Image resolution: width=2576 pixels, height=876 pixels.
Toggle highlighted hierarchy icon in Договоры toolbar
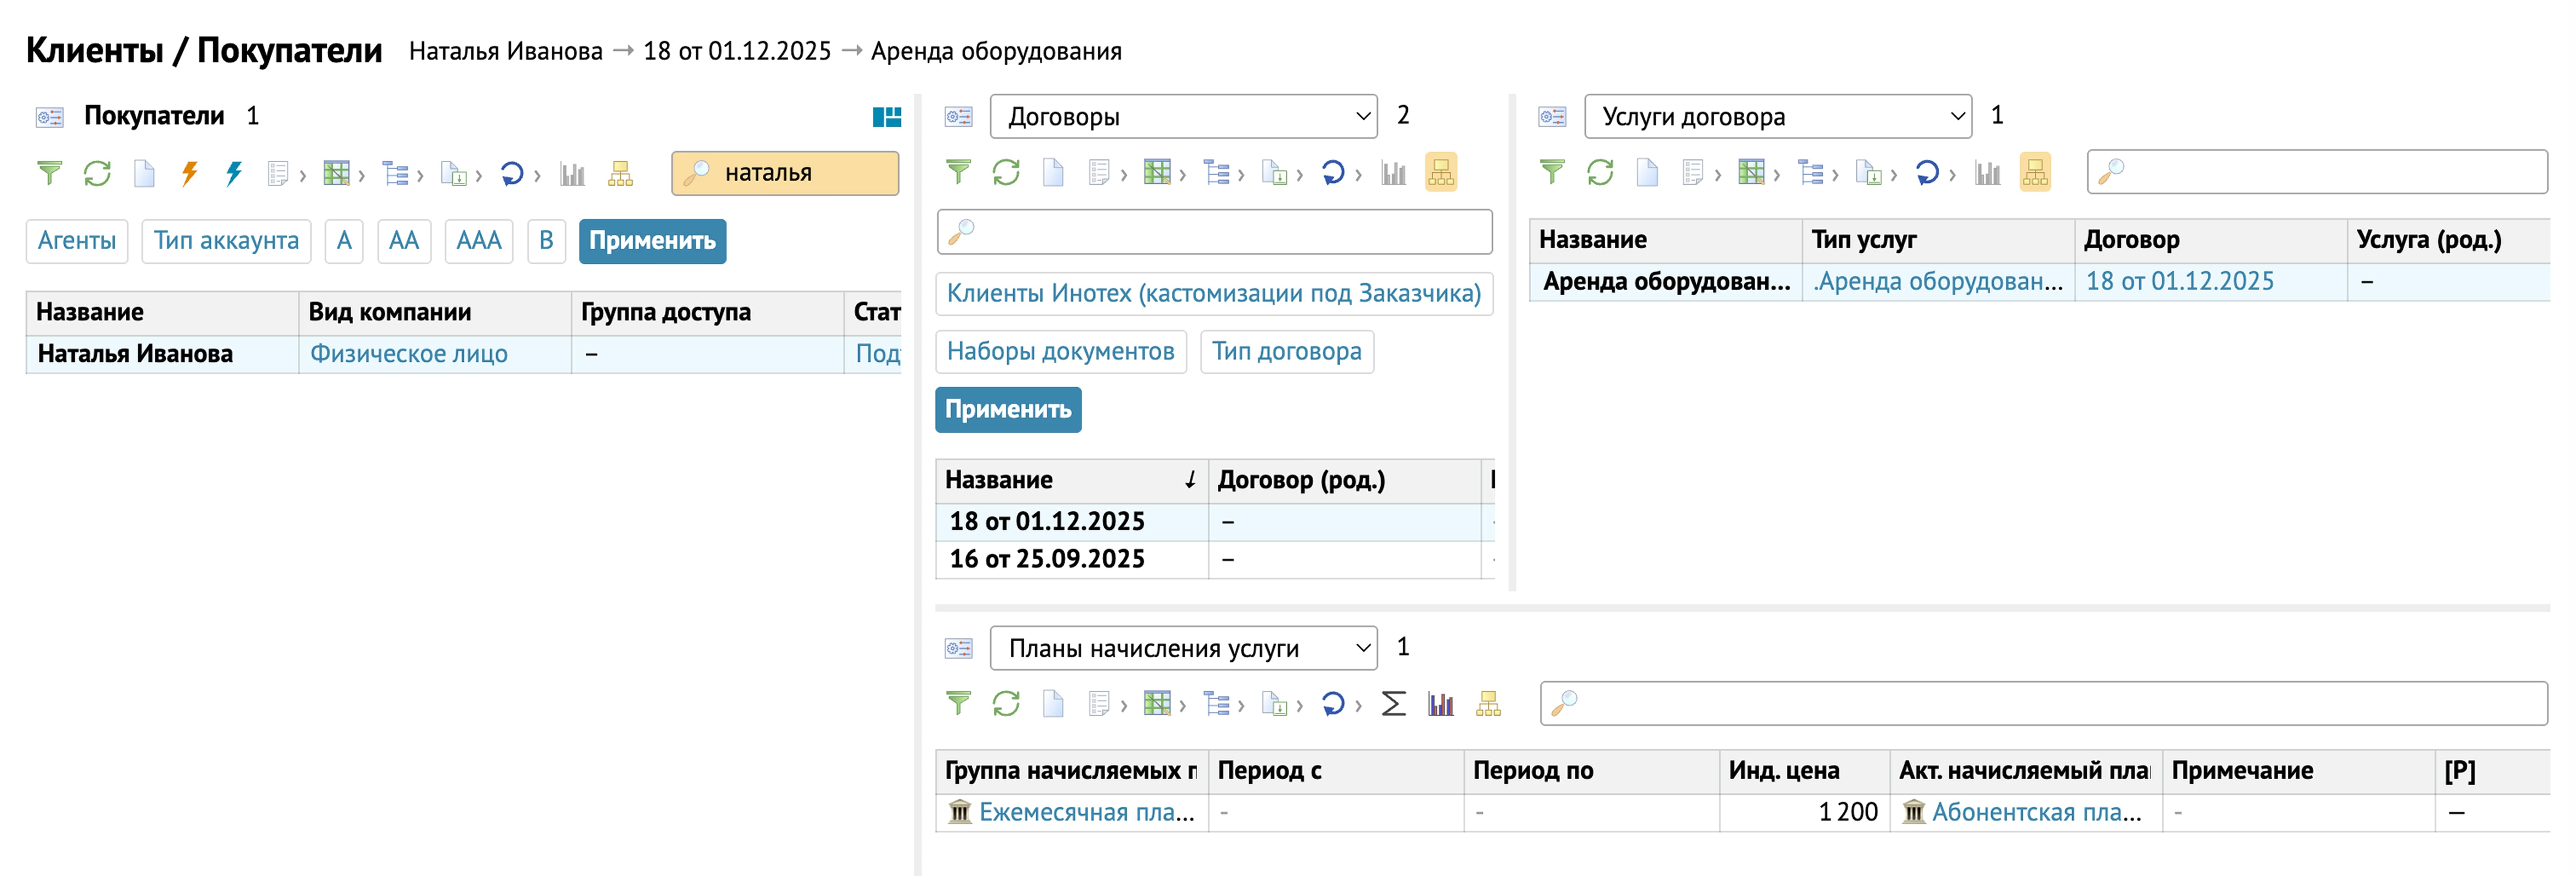tap(1440, 173)
